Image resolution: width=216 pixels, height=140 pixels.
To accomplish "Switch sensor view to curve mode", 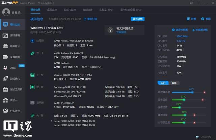I will click(x=174, y=83).
